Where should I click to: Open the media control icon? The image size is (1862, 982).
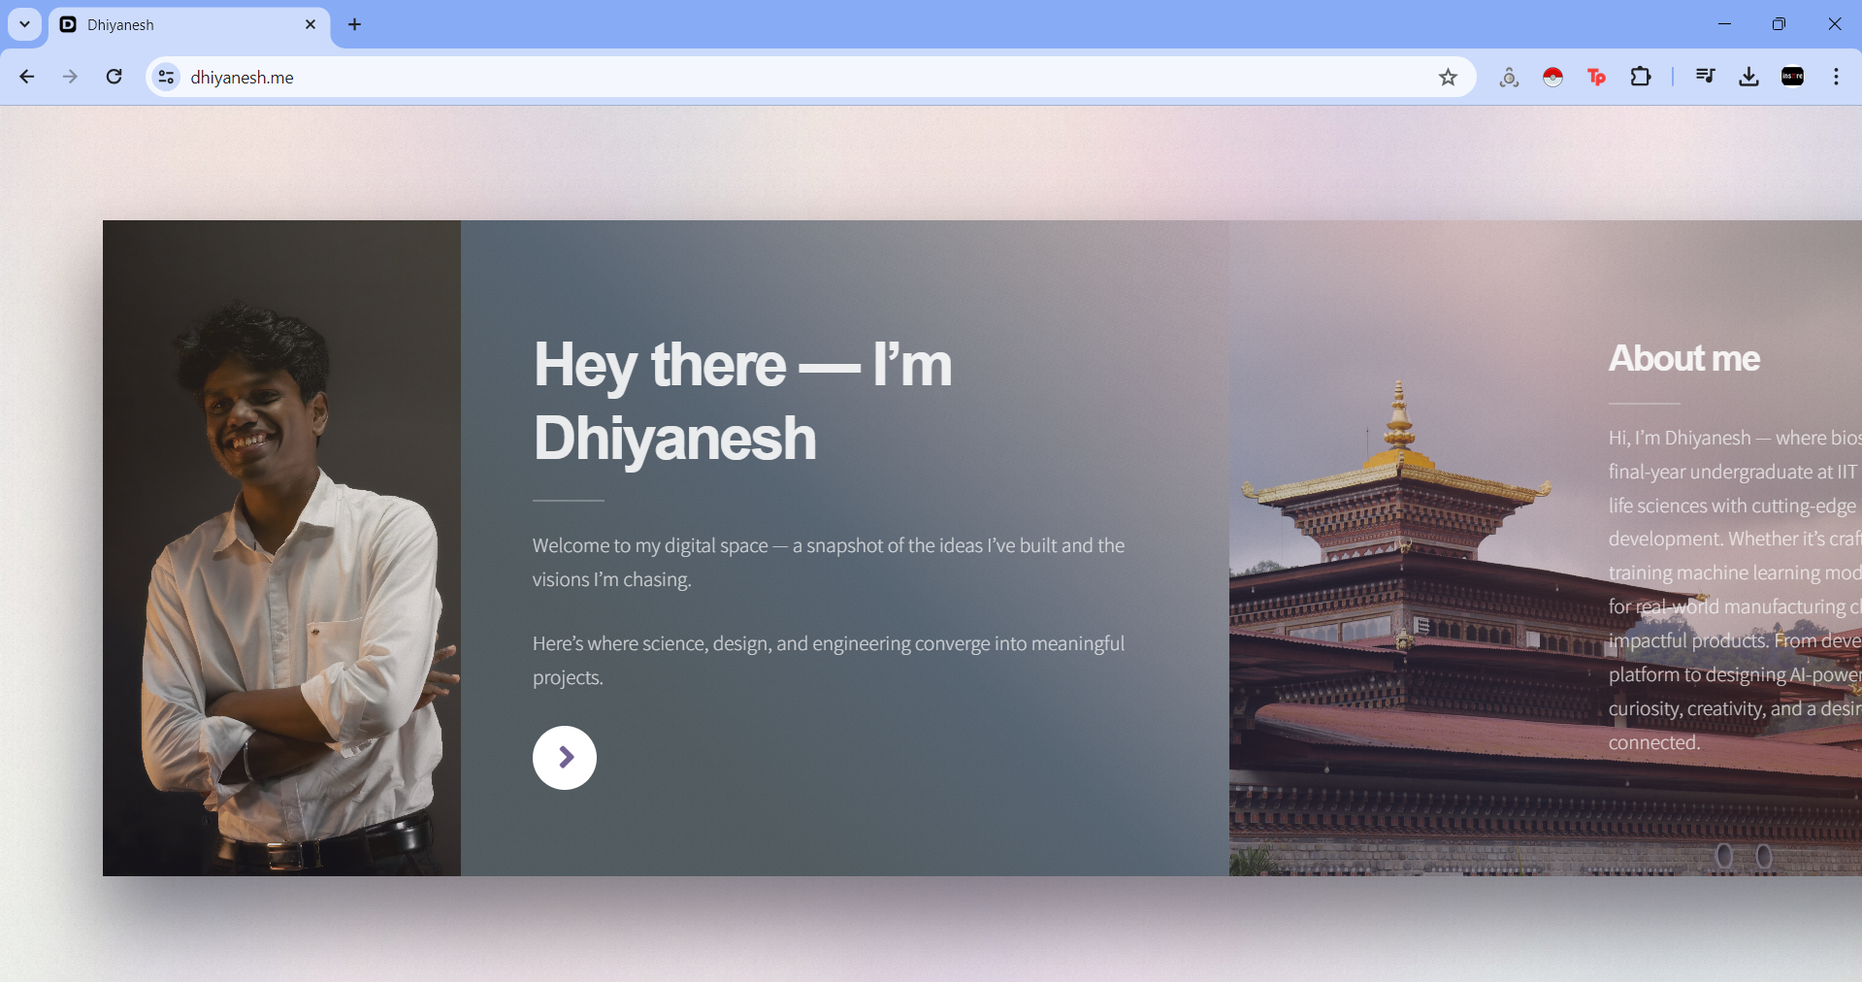[x=1705, y=77]
